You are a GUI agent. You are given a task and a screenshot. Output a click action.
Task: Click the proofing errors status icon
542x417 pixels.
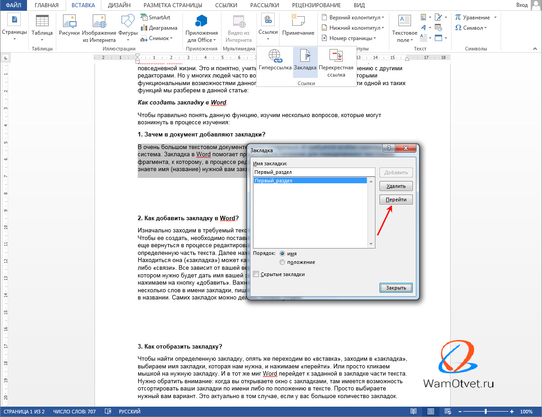click(x=108, y=412)
